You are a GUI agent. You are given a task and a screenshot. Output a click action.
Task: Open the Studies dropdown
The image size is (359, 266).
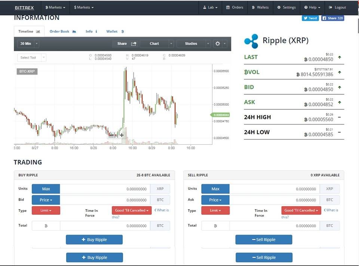pyautogui.click(x=193, y=43)
